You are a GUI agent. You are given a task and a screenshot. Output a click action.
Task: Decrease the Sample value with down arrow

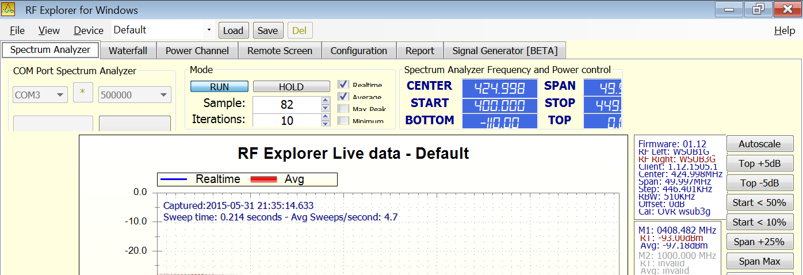point(326,108)
